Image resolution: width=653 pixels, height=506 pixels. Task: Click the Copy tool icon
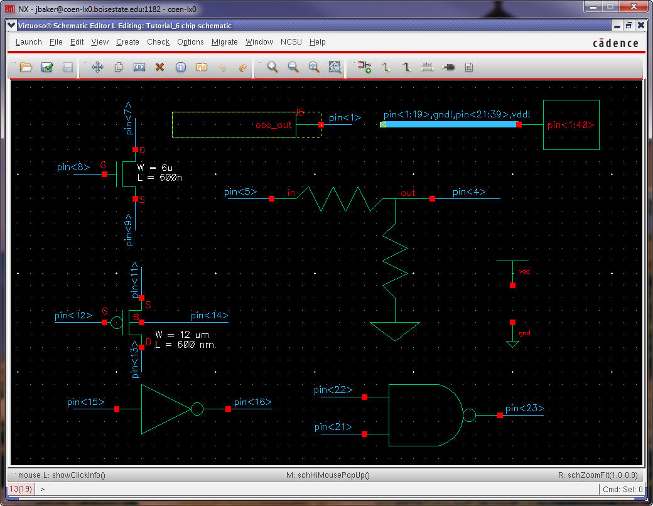point(118,67)
